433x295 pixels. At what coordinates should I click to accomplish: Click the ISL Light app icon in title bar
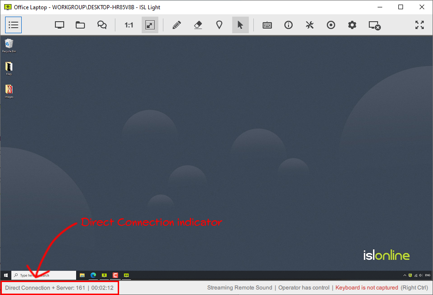[x=8, y=7]
